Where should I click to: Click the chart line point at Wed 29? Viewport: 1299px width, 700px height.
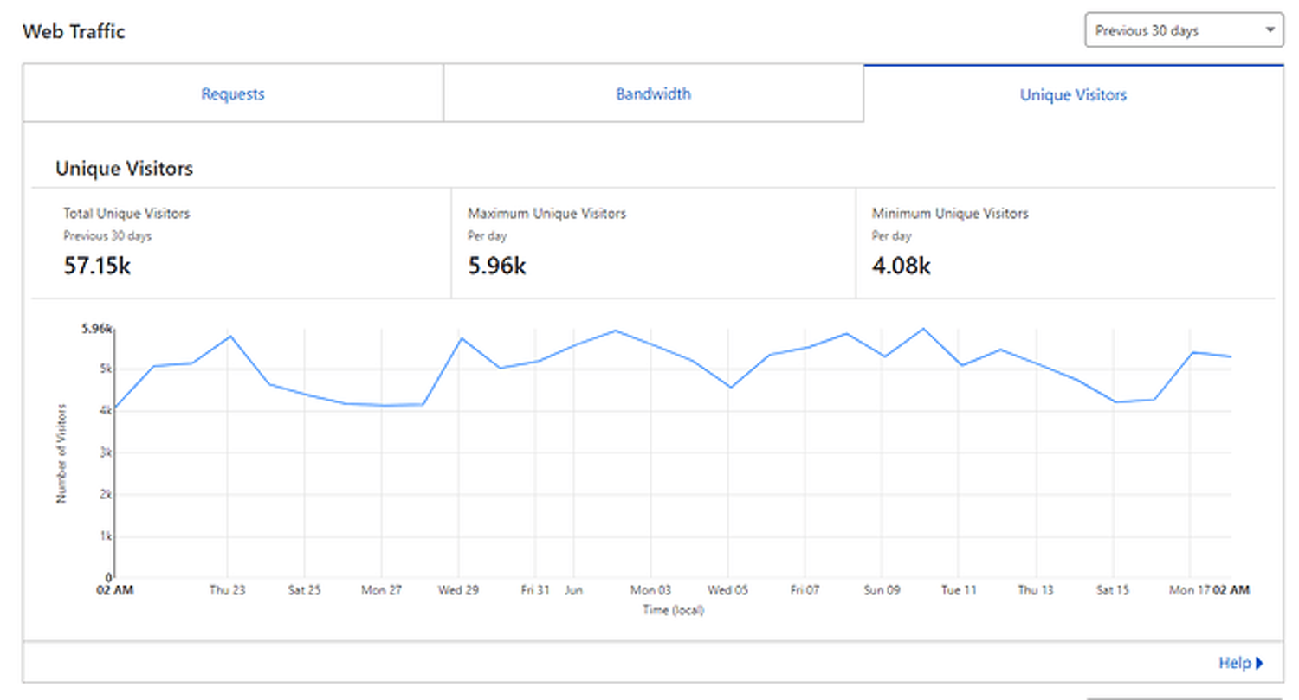click(x=461, y=338)
